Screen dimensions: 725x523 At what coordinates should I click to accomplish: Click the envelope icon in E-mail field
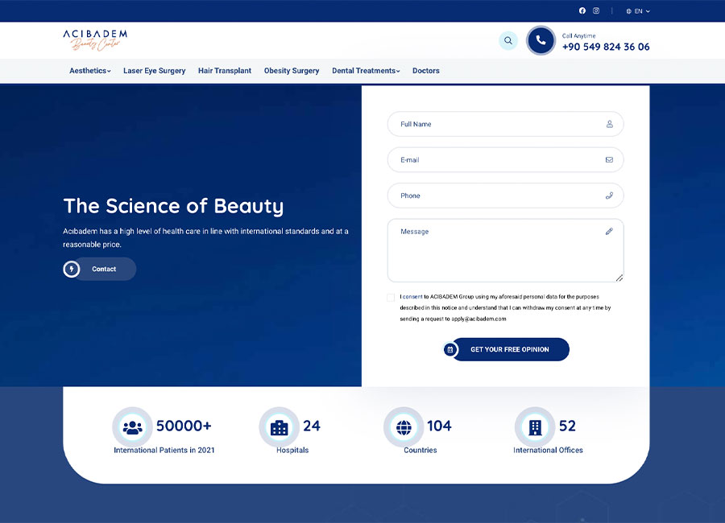point(610,160)
